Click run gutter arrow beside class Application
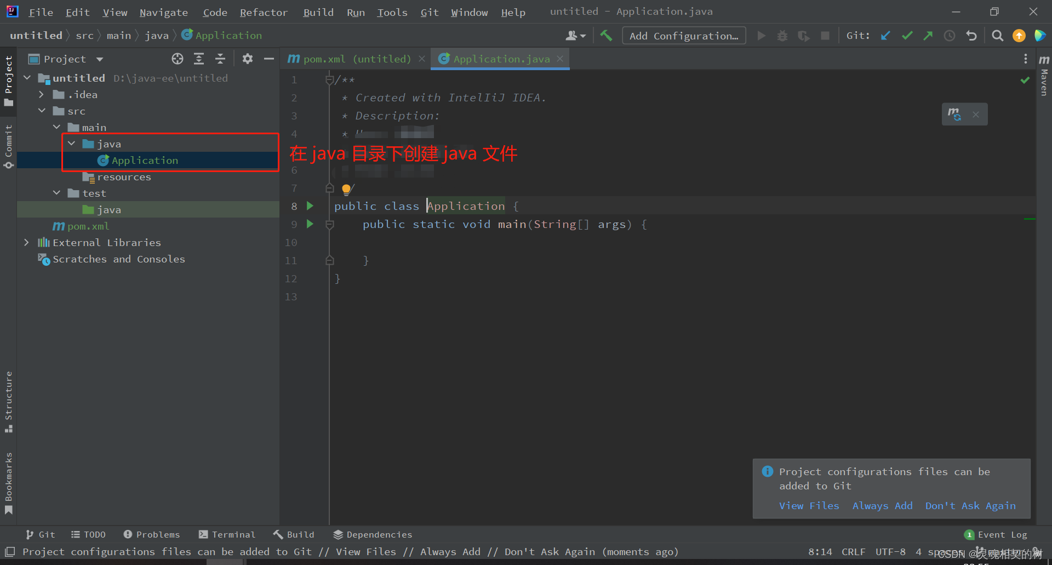The width and height of the screenshot is (1052, 565). pyautogui.click(x=310, y=206)
